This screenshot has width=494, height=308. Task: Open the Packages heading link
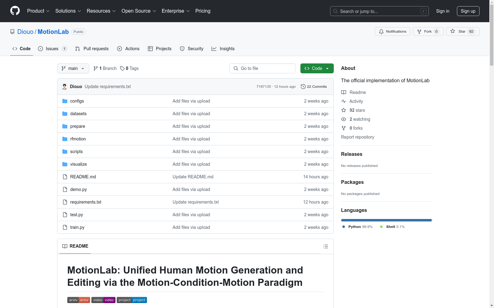pos(352,182)
